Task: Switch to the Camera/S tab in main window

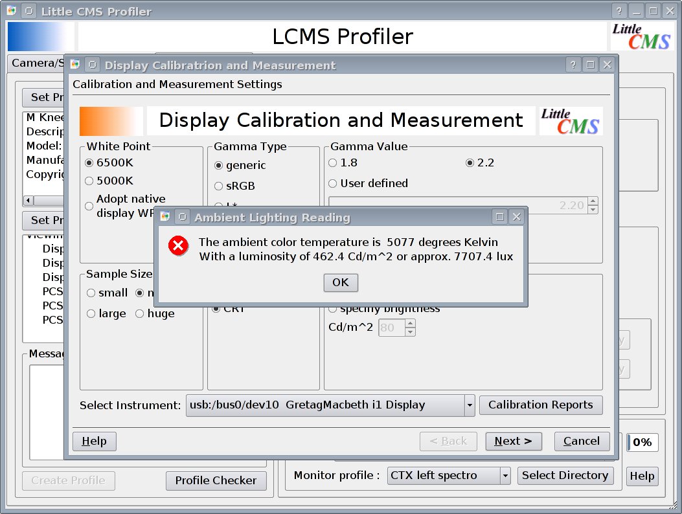Action: 38,63
